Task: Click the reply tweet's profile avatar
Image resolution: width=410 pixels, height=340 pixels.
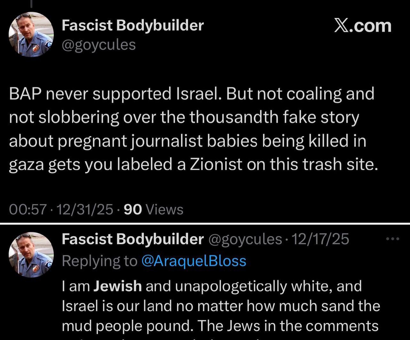Action: tap(31, 255)
